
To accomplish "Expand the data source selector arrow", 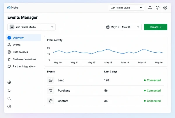I will (x=52, y=27).
